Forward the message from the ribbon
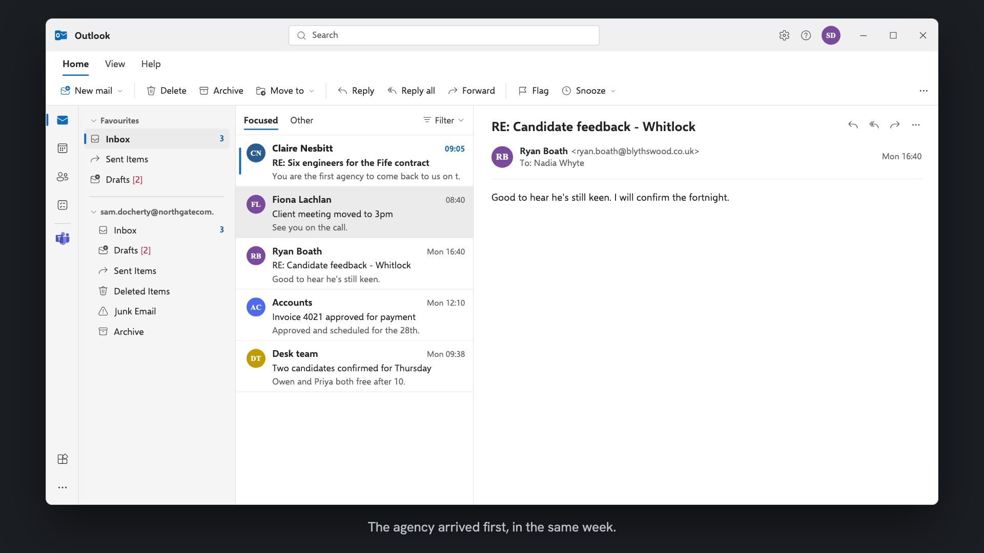 (x=471, y=91)
